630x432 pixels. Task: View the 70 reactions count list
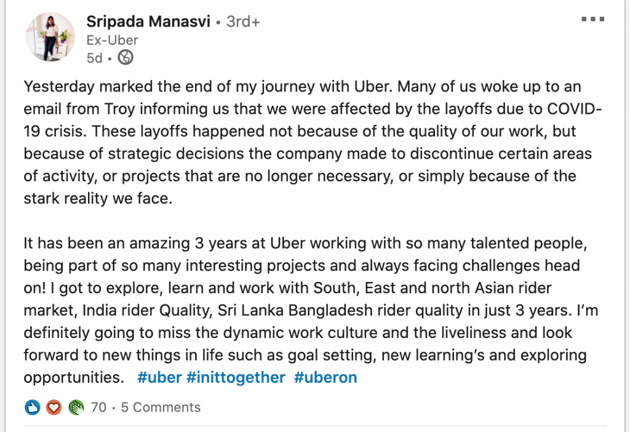[x=98, y=407]
